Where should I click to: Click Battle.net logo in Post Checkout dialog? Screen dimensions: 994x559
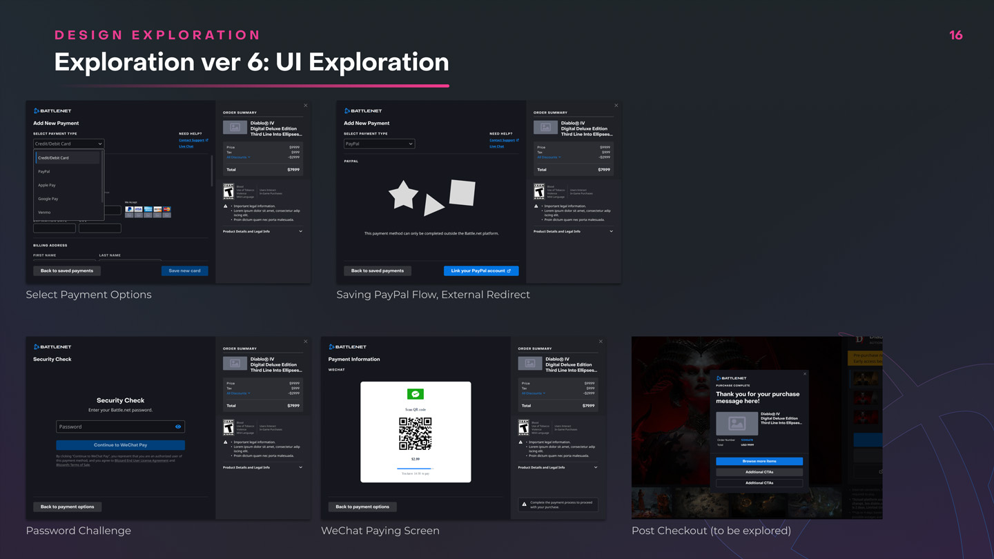(x=731, y=378)
